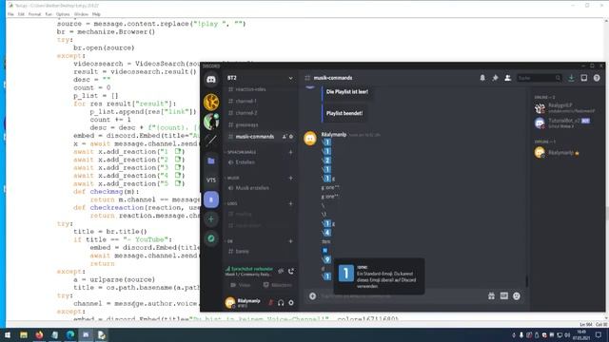Open the Windows Start menu
Image resolution: width=609 pixels, height=342 pixels.
point(8,335)
